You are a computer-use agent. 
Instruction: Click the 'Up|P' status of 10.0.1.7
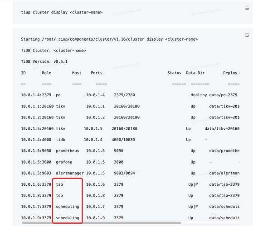point(193,207)
